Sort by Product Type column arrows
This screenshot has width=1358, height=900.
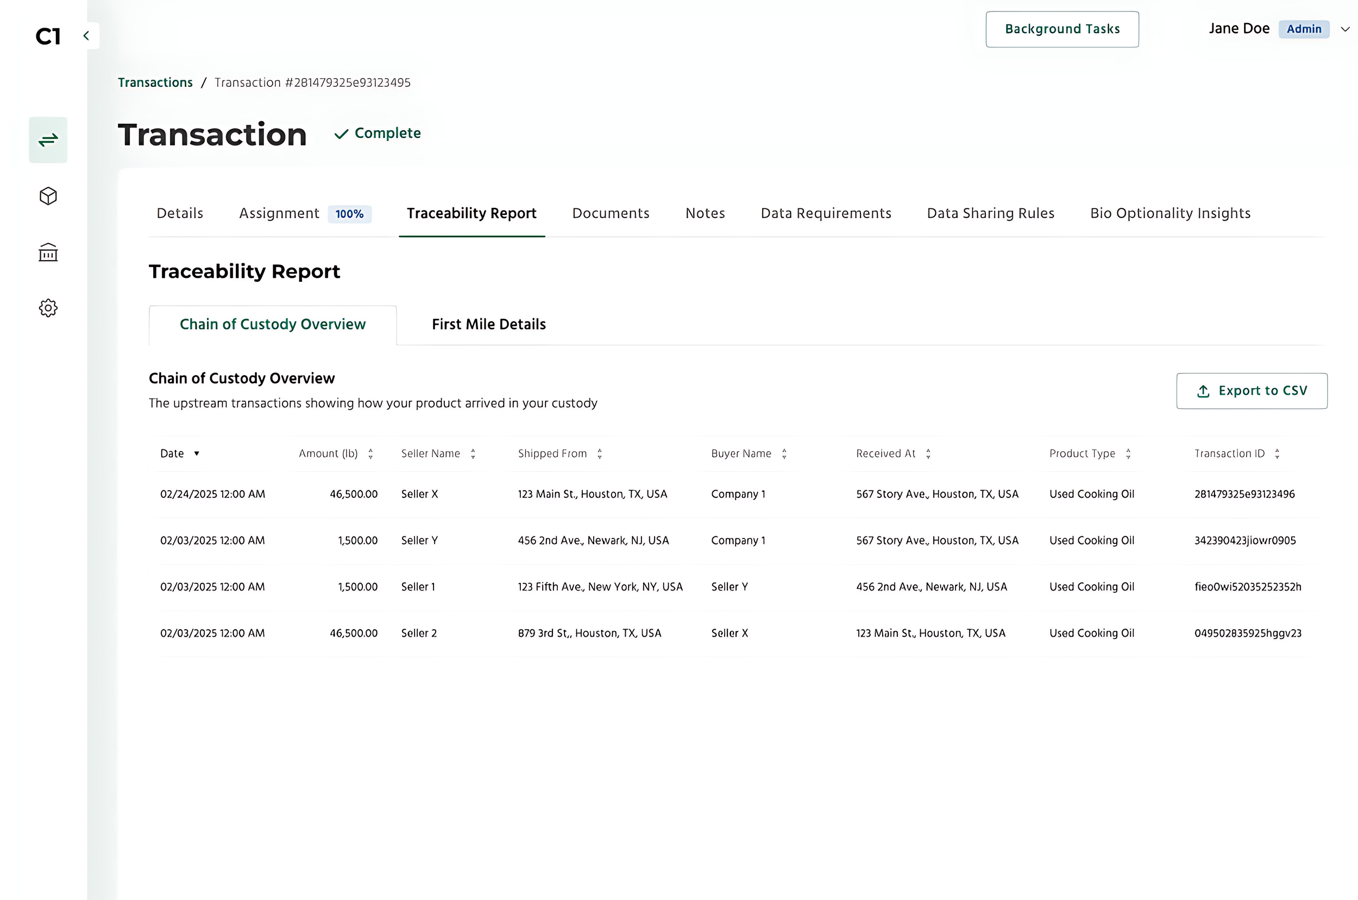pos(1128,454)
